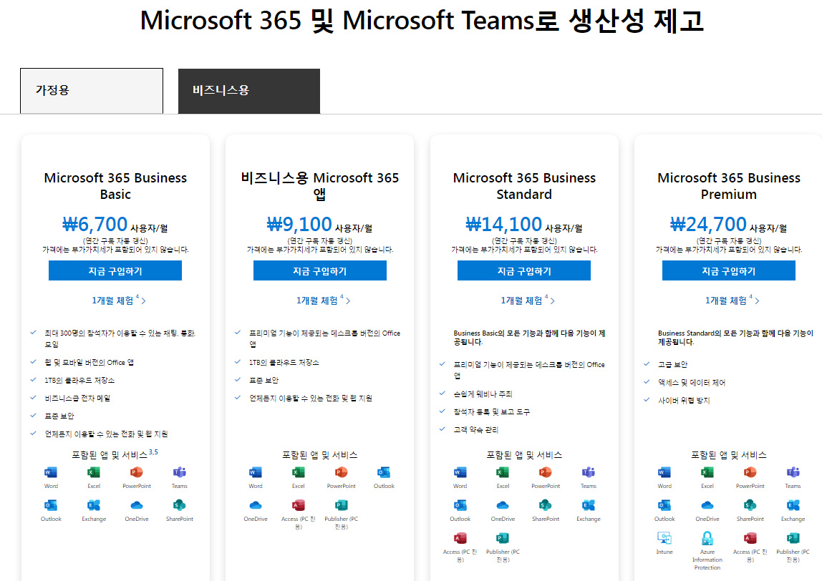Click the ₩6,700 price text
Screen dimensions: 822x581
95,225
